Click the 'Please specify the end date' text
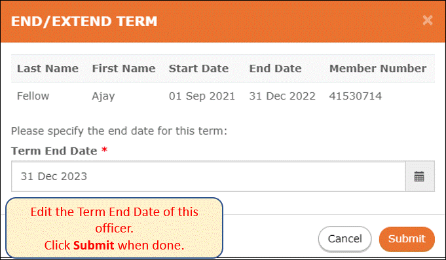446x260 pixels. (119, 131)
